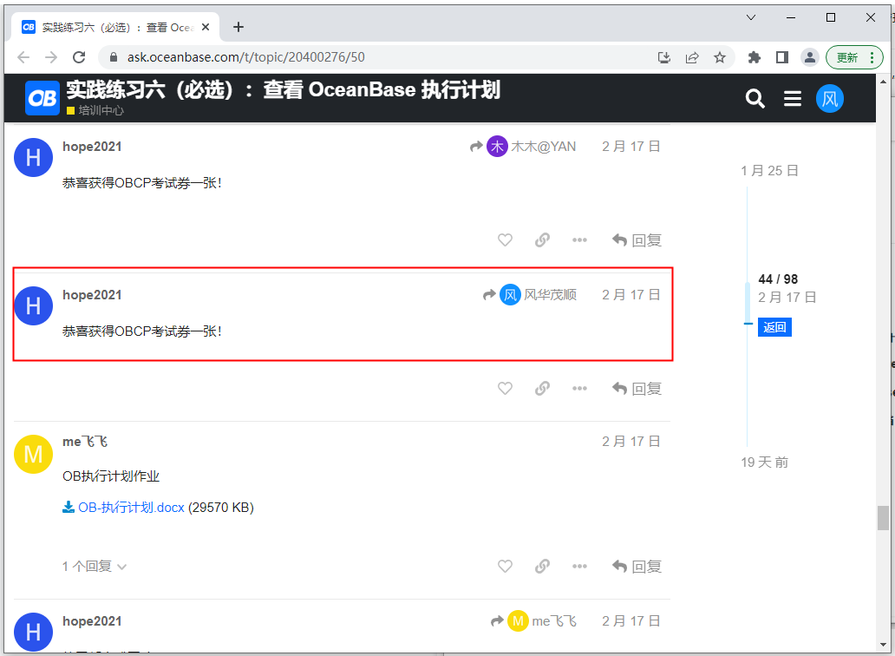Show more actions on me飞飞's post
Screen dimensions: 895x656
[x=579, y=566]
